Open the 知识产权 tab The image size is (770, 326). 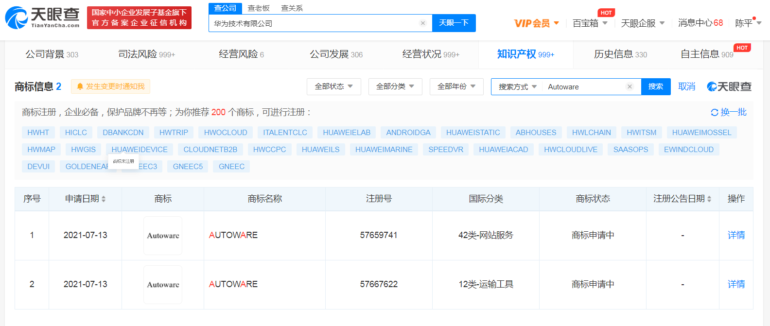[x=525, y=54]
